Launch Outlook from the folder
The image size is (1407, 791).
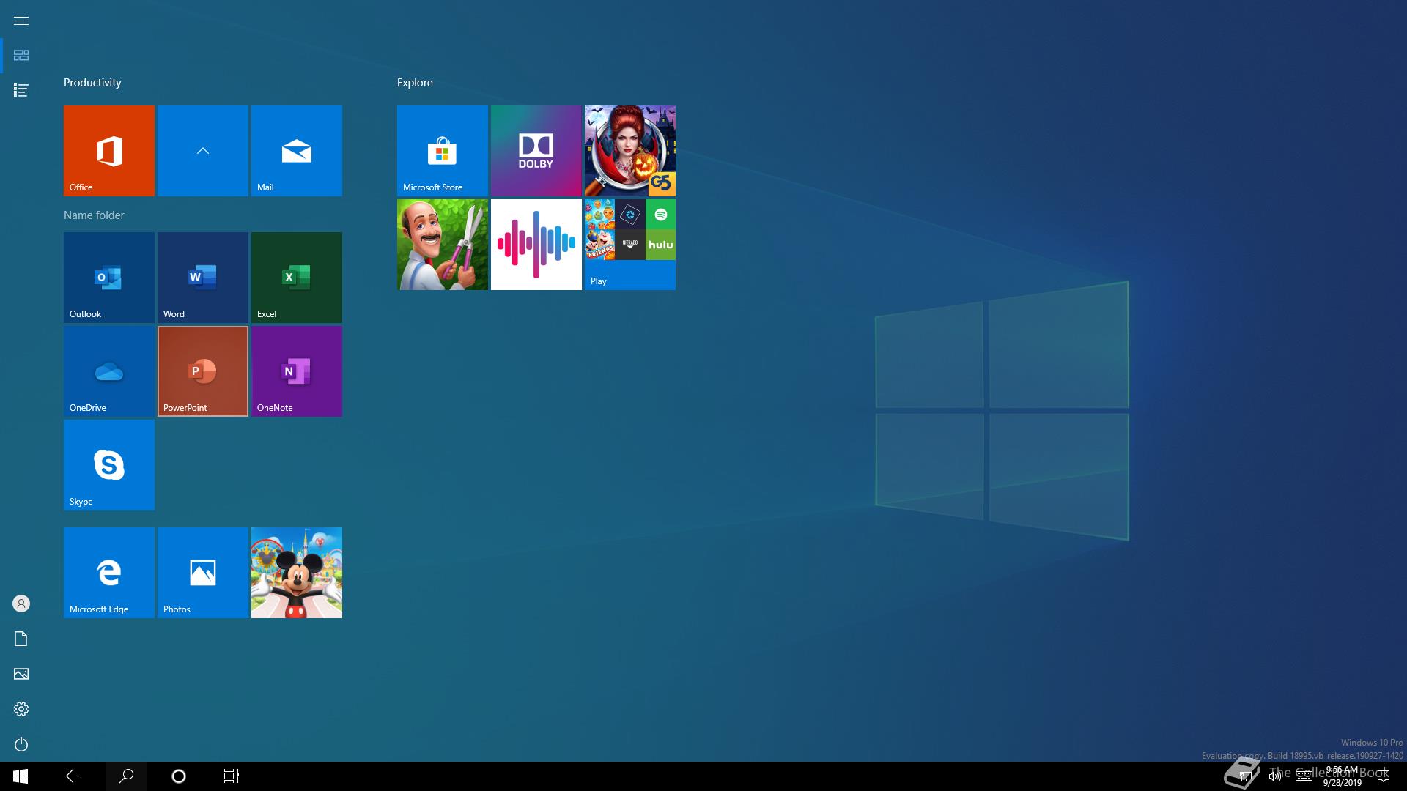[x=109, y=278]
